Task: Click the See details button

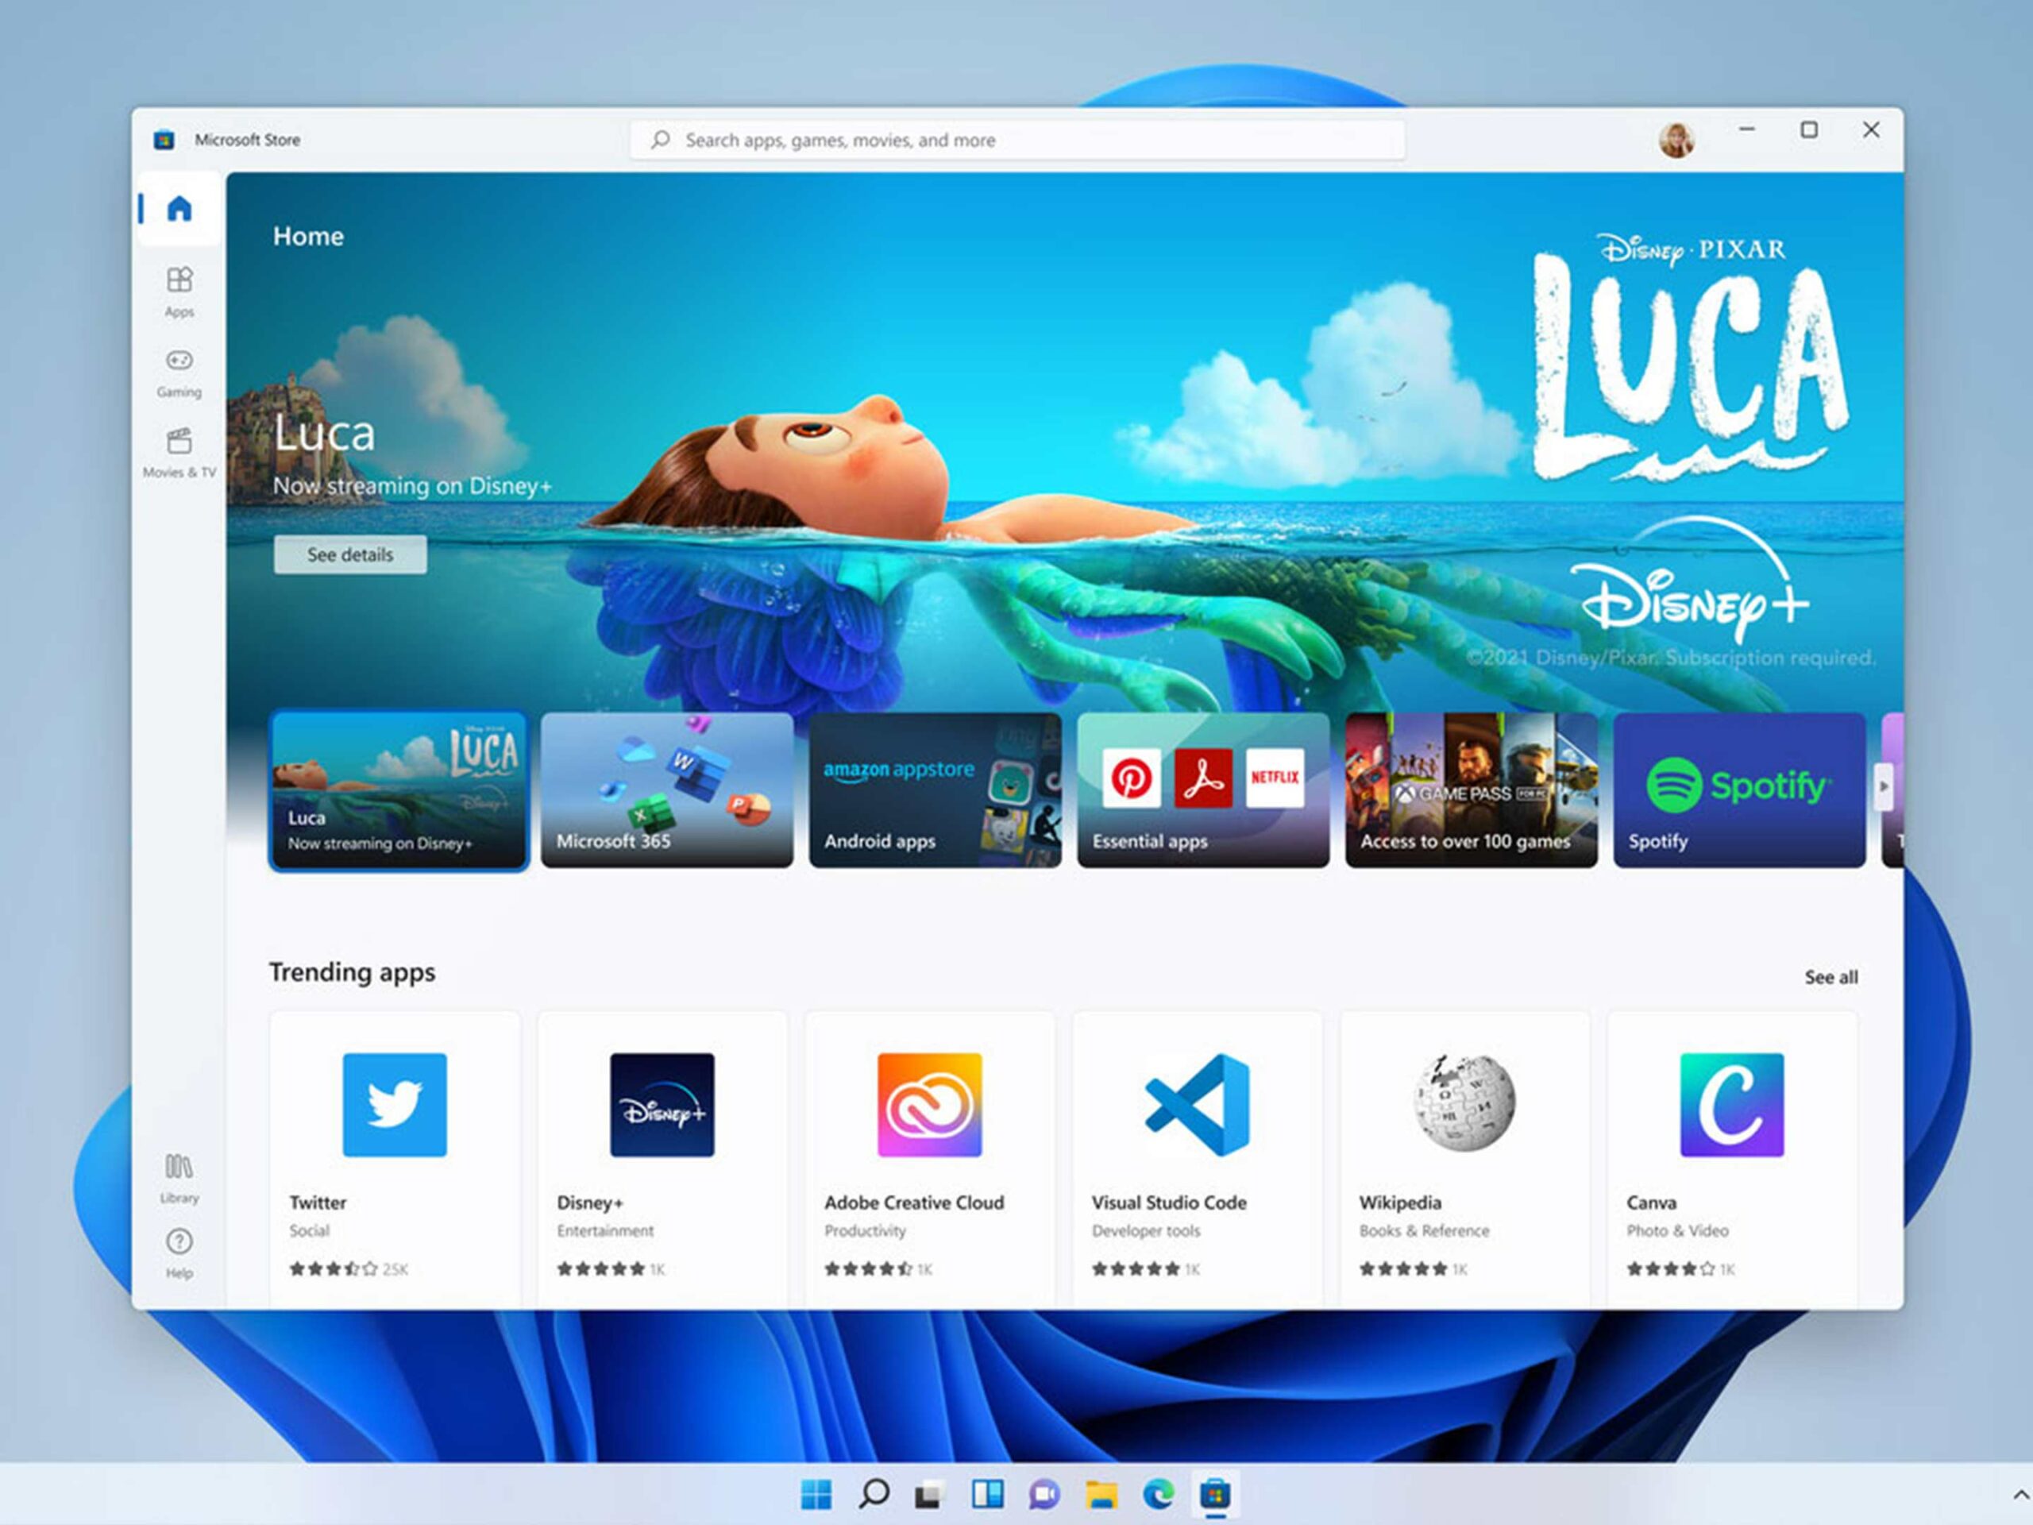Action: click(350, 554)
